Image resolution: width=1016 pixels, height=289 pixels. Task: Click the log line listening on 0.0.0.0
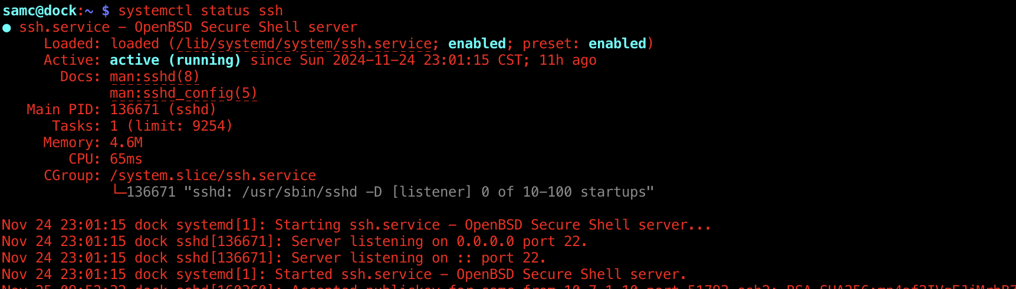tap(294, 241)
